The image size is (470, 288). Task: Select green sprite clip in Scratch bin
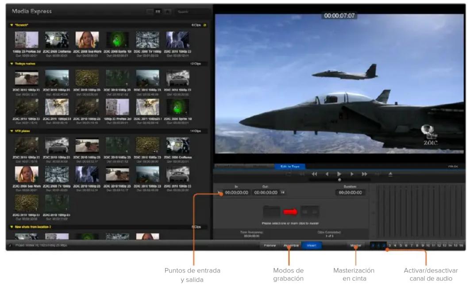click(x=118, y=40)
